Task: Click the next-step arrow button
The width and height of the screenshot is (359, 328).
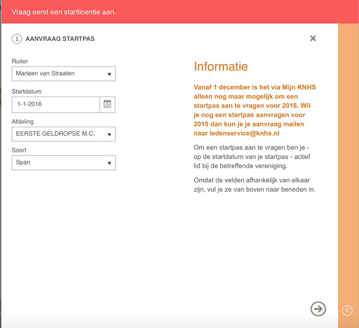Action: (x=318, y=309)
